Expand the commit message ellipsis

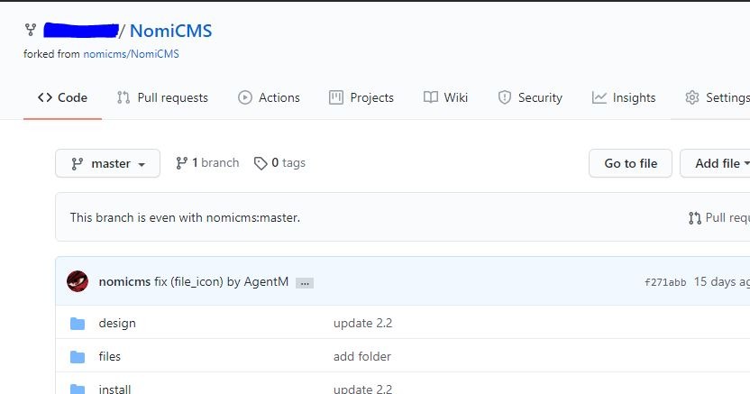click(x=305, y=282)
